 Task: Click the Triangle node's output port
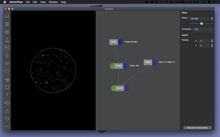148,65
